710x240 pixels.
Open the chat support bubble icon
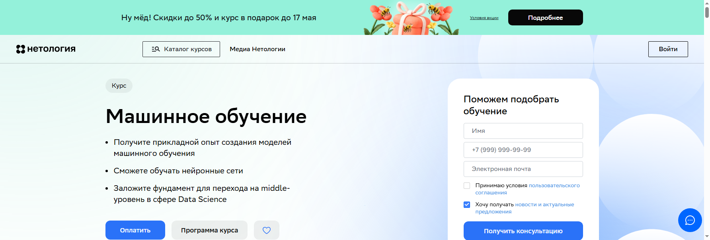690,220
